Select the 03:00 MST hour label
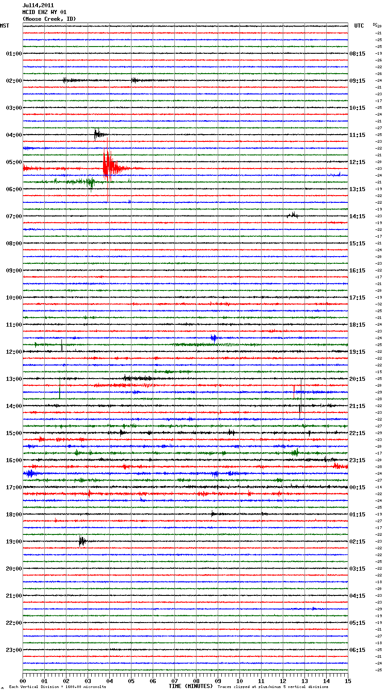 (14, 108)
